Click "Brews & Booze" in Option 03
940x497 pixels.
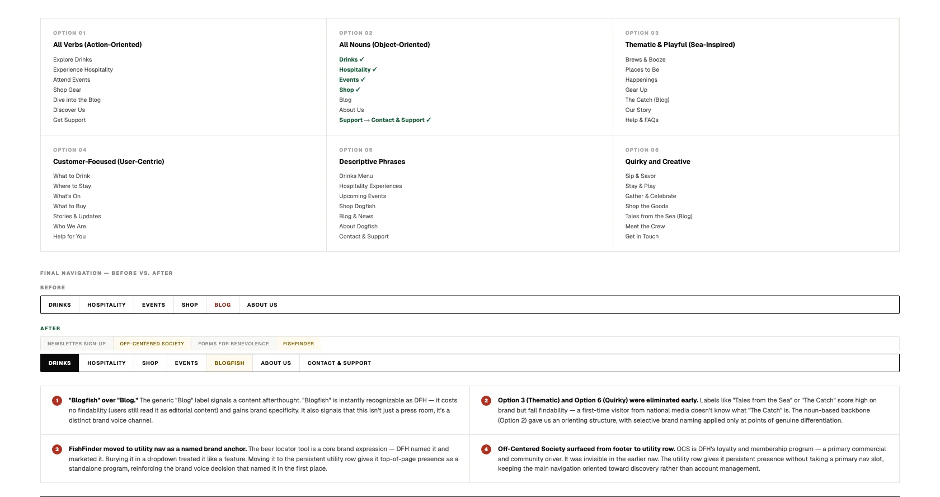[x=645, y=60]
